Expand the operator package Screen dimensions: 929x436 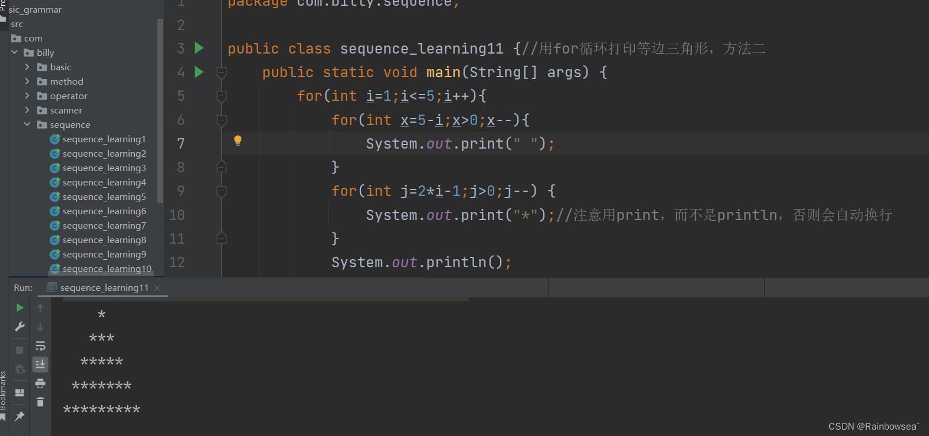27,96
